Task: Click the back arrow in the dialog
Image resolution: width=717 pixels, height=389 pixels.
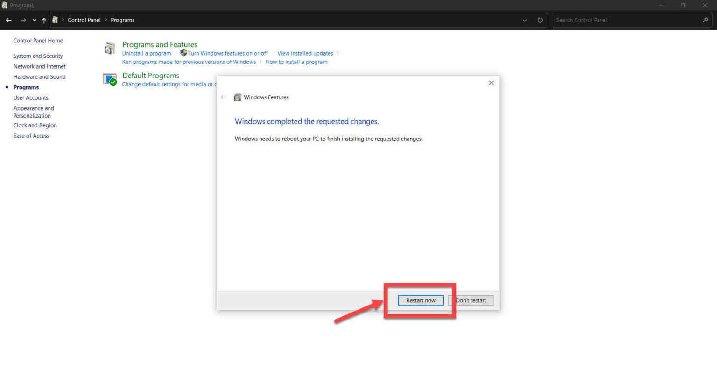Action: [224, 97]
